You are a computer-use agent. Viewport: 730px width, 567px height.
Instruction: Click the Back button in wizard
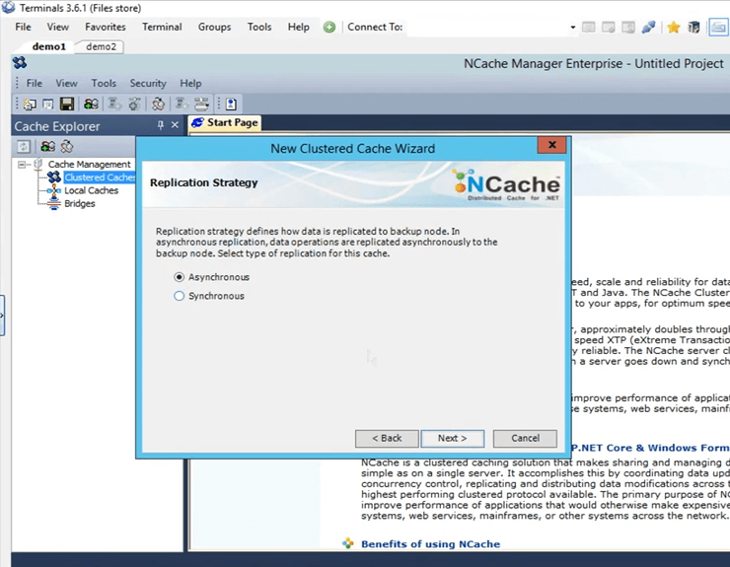pos(387,438)
